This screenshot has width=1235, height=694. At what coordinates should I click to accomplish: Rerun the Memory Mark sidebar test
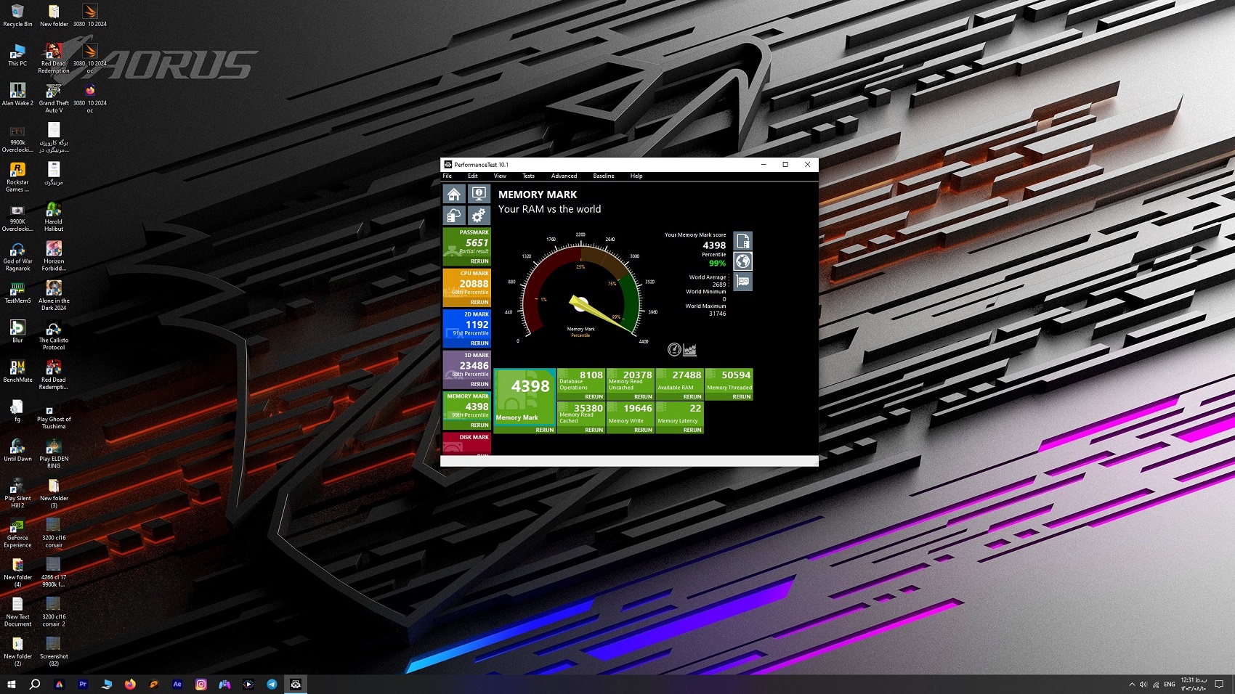click(x=479, y=425)
